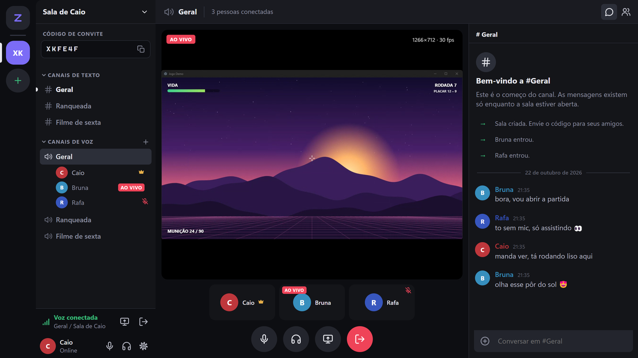Toggle headphones in call controls

coord(296,339)
